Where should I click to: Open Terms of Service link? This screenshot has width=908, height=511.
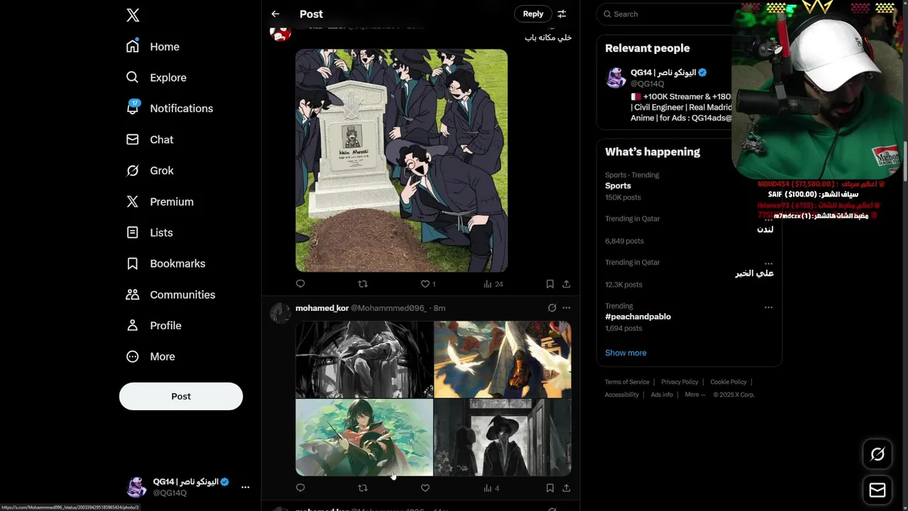[627, 382]
